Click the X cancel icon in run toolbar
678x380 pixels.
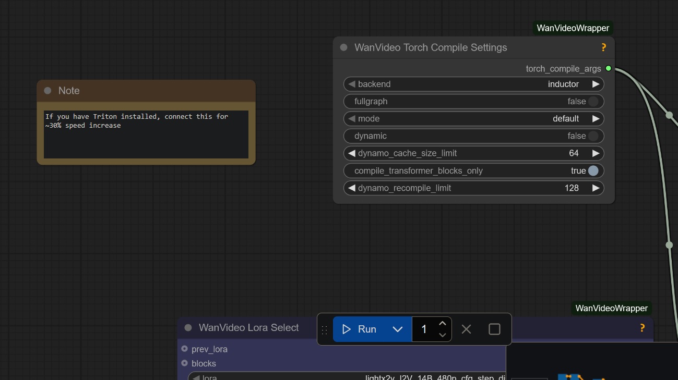pyautogui.click(x=466, y=329)
